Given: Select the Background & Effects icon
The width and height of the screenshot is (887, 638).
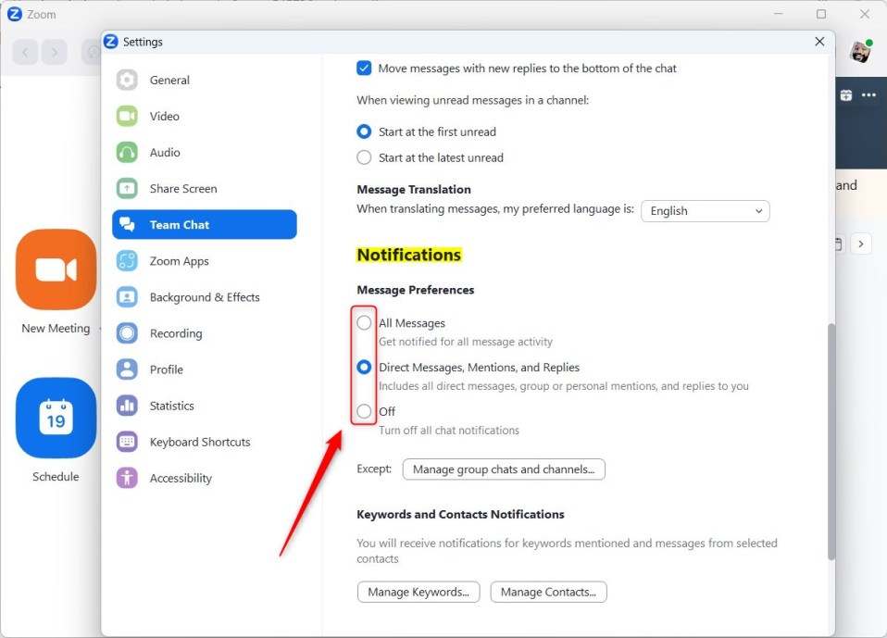Looking at the screenshot, I should 127,297.
